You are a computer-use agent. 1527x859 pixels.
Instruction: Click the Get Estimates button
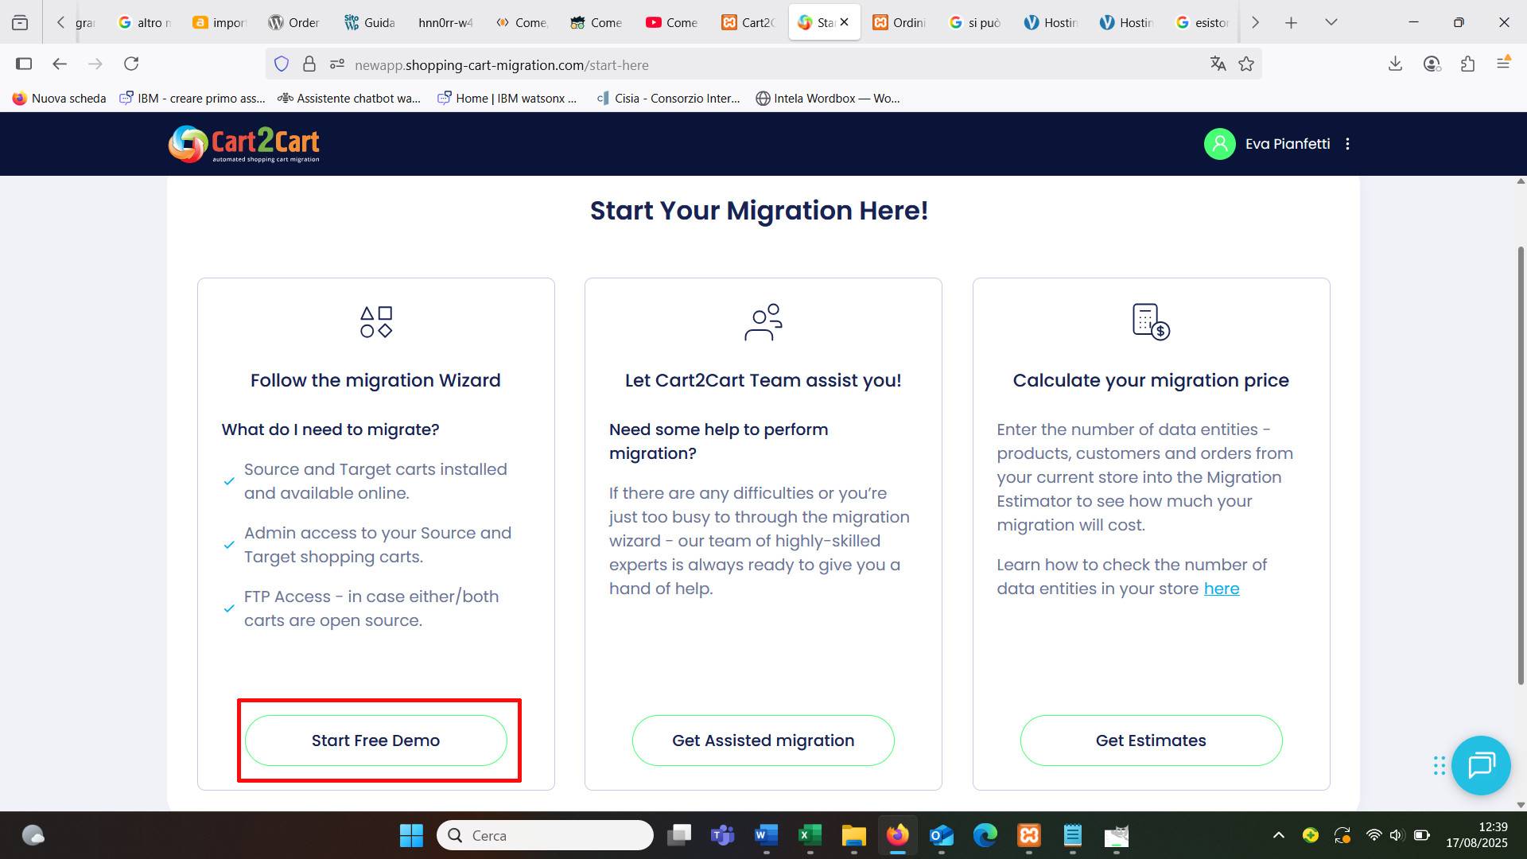[1151, 740]
